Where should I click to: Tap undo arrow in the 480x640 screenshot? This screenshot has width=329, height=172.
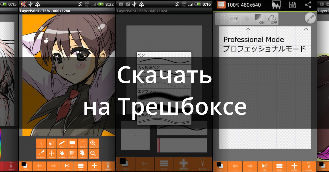click(235, 166)
